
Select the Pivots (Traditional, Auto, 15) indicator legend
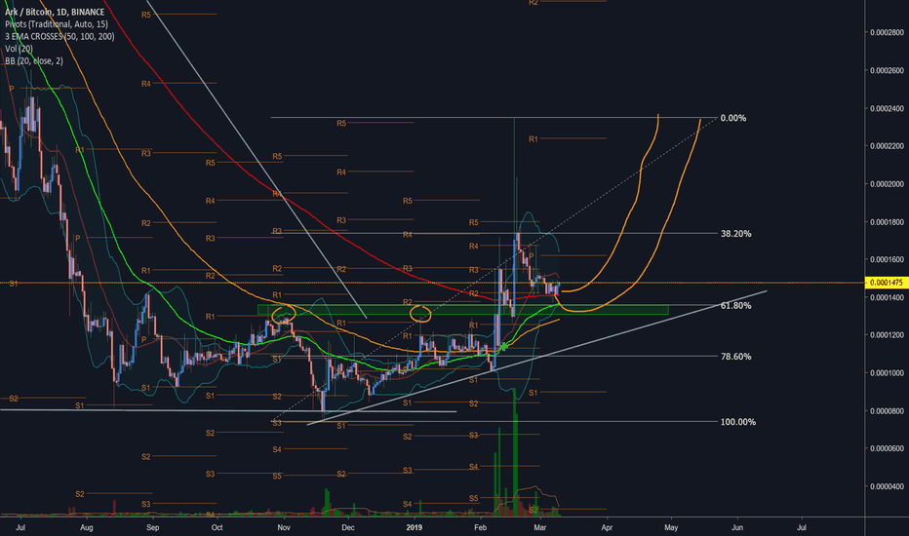(x=57, y=23)
